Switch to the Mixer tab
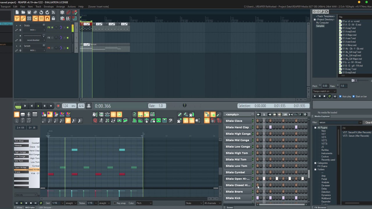This screenshot has width=372, height=209. pyautogui.click(x=19, y=208)
